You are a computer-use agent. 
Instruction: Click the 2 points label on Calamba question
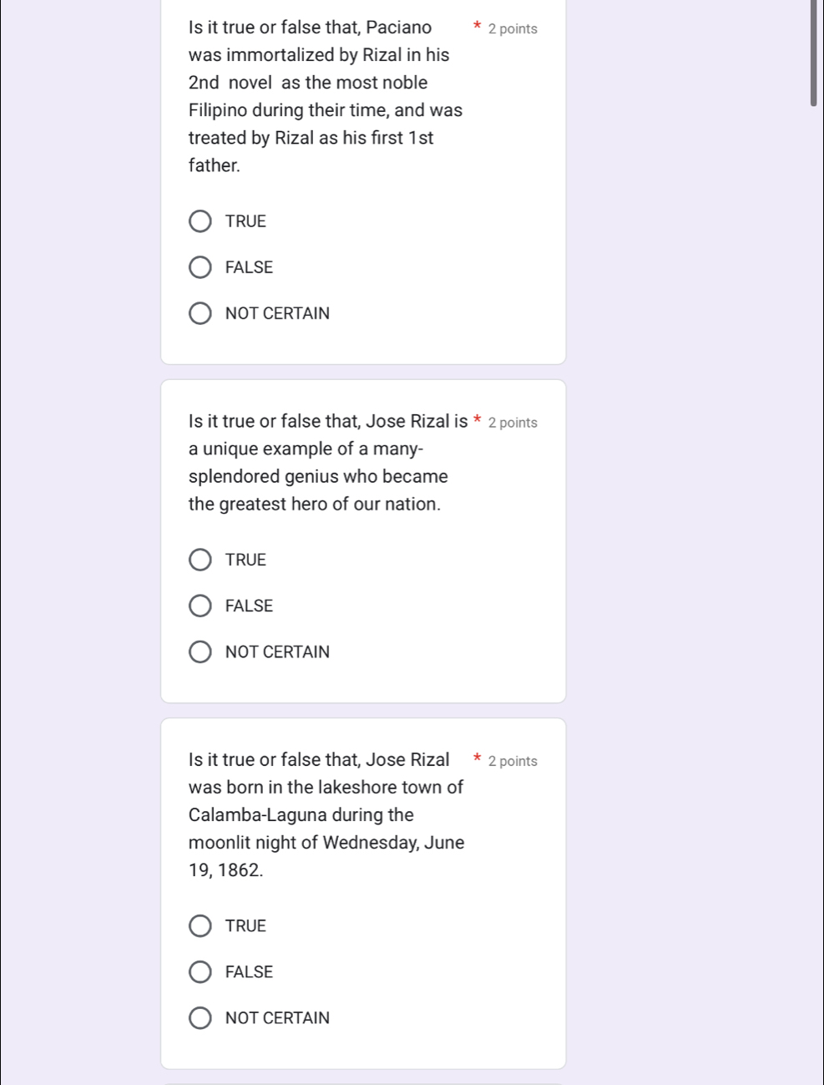513,761
